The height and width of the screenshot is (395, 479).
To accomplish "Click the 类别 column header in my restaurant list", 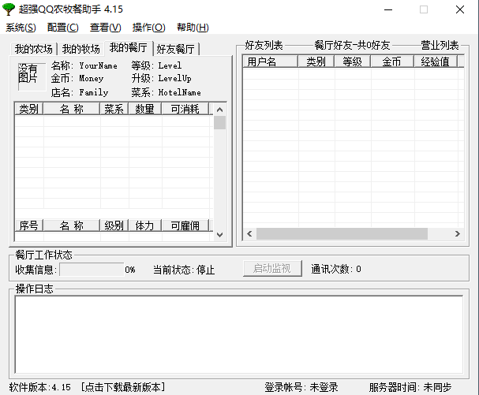I will point(28,109).
